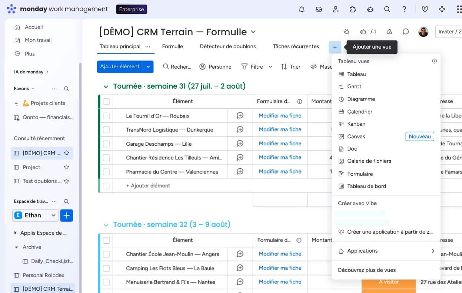This screenshot has width=462, height=293.
Task: Search the workspace magnifier icon
Action: pos(66,201)
